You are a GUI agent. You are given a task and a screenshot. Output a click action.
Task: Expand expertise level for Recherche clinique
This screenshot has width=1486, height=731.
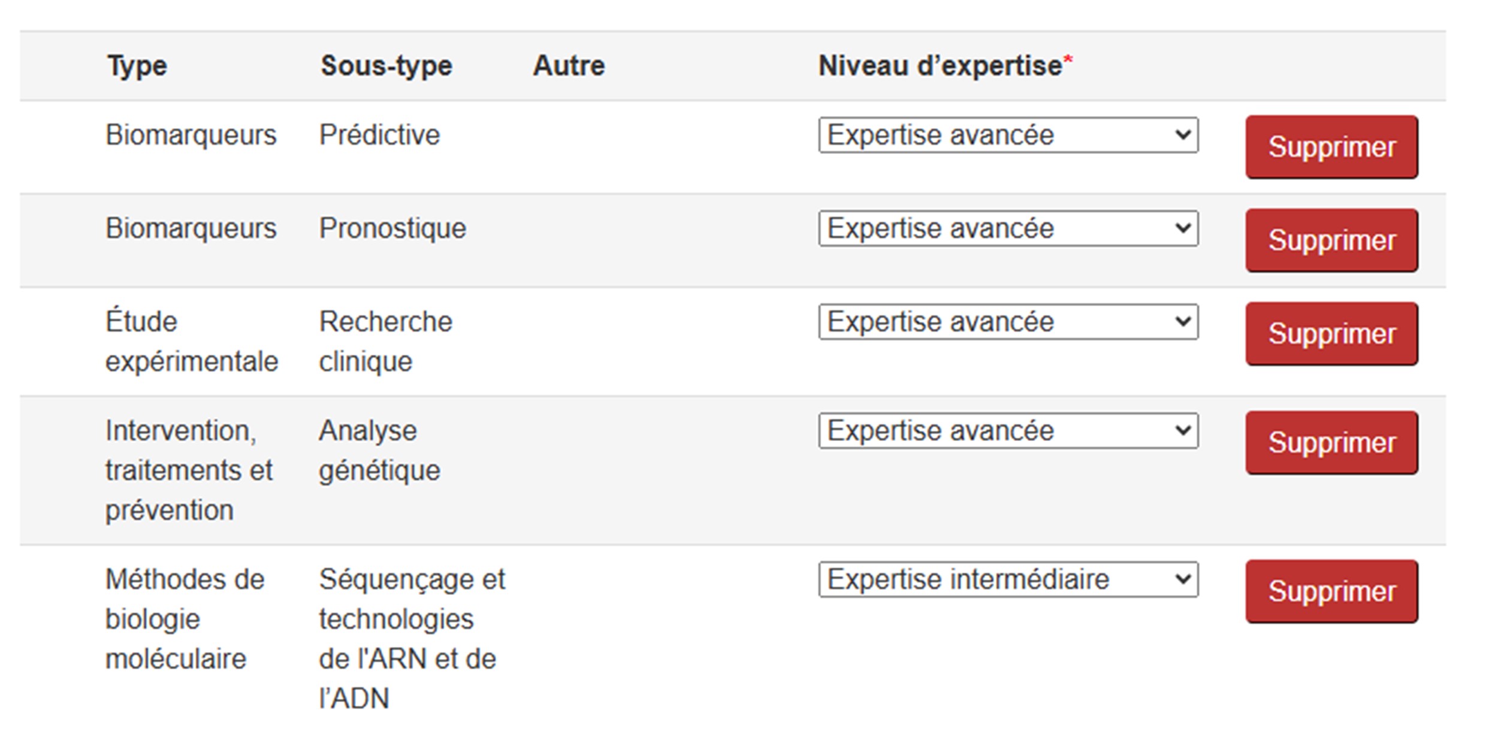[x=1008, y=322]
